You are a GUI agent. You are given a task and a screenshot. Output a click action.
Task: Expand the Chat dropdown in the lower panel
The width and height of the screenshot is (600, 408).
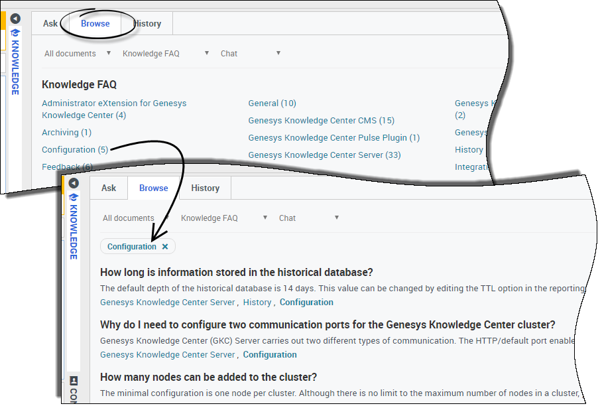tap(309, 218)
